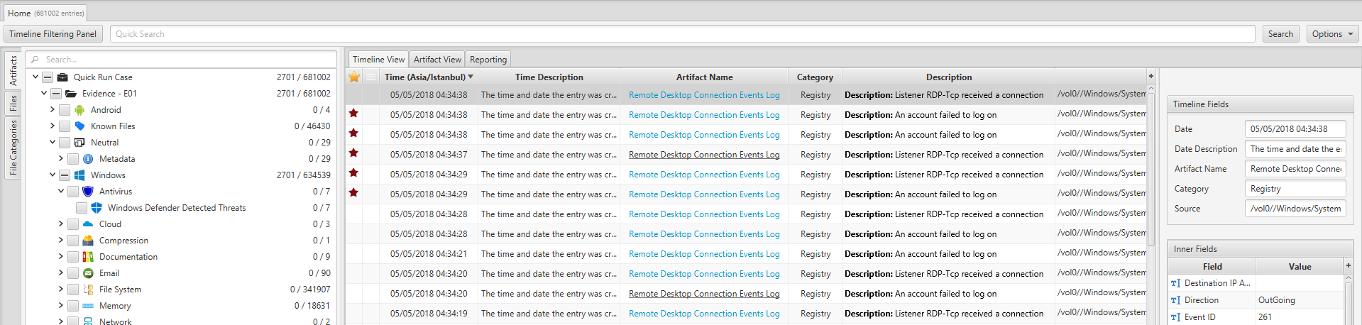
Task: Expand the Known Files tree node
Action: pos(53,126)
